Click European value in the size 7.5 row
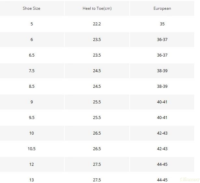200x183 pixels. tap(162, 71)
